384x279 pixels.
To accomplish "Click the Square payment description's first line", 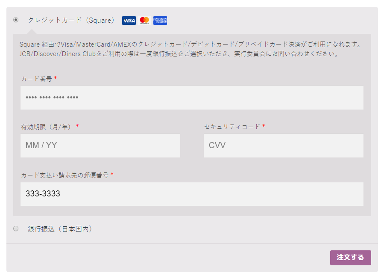I will point(191,45).
